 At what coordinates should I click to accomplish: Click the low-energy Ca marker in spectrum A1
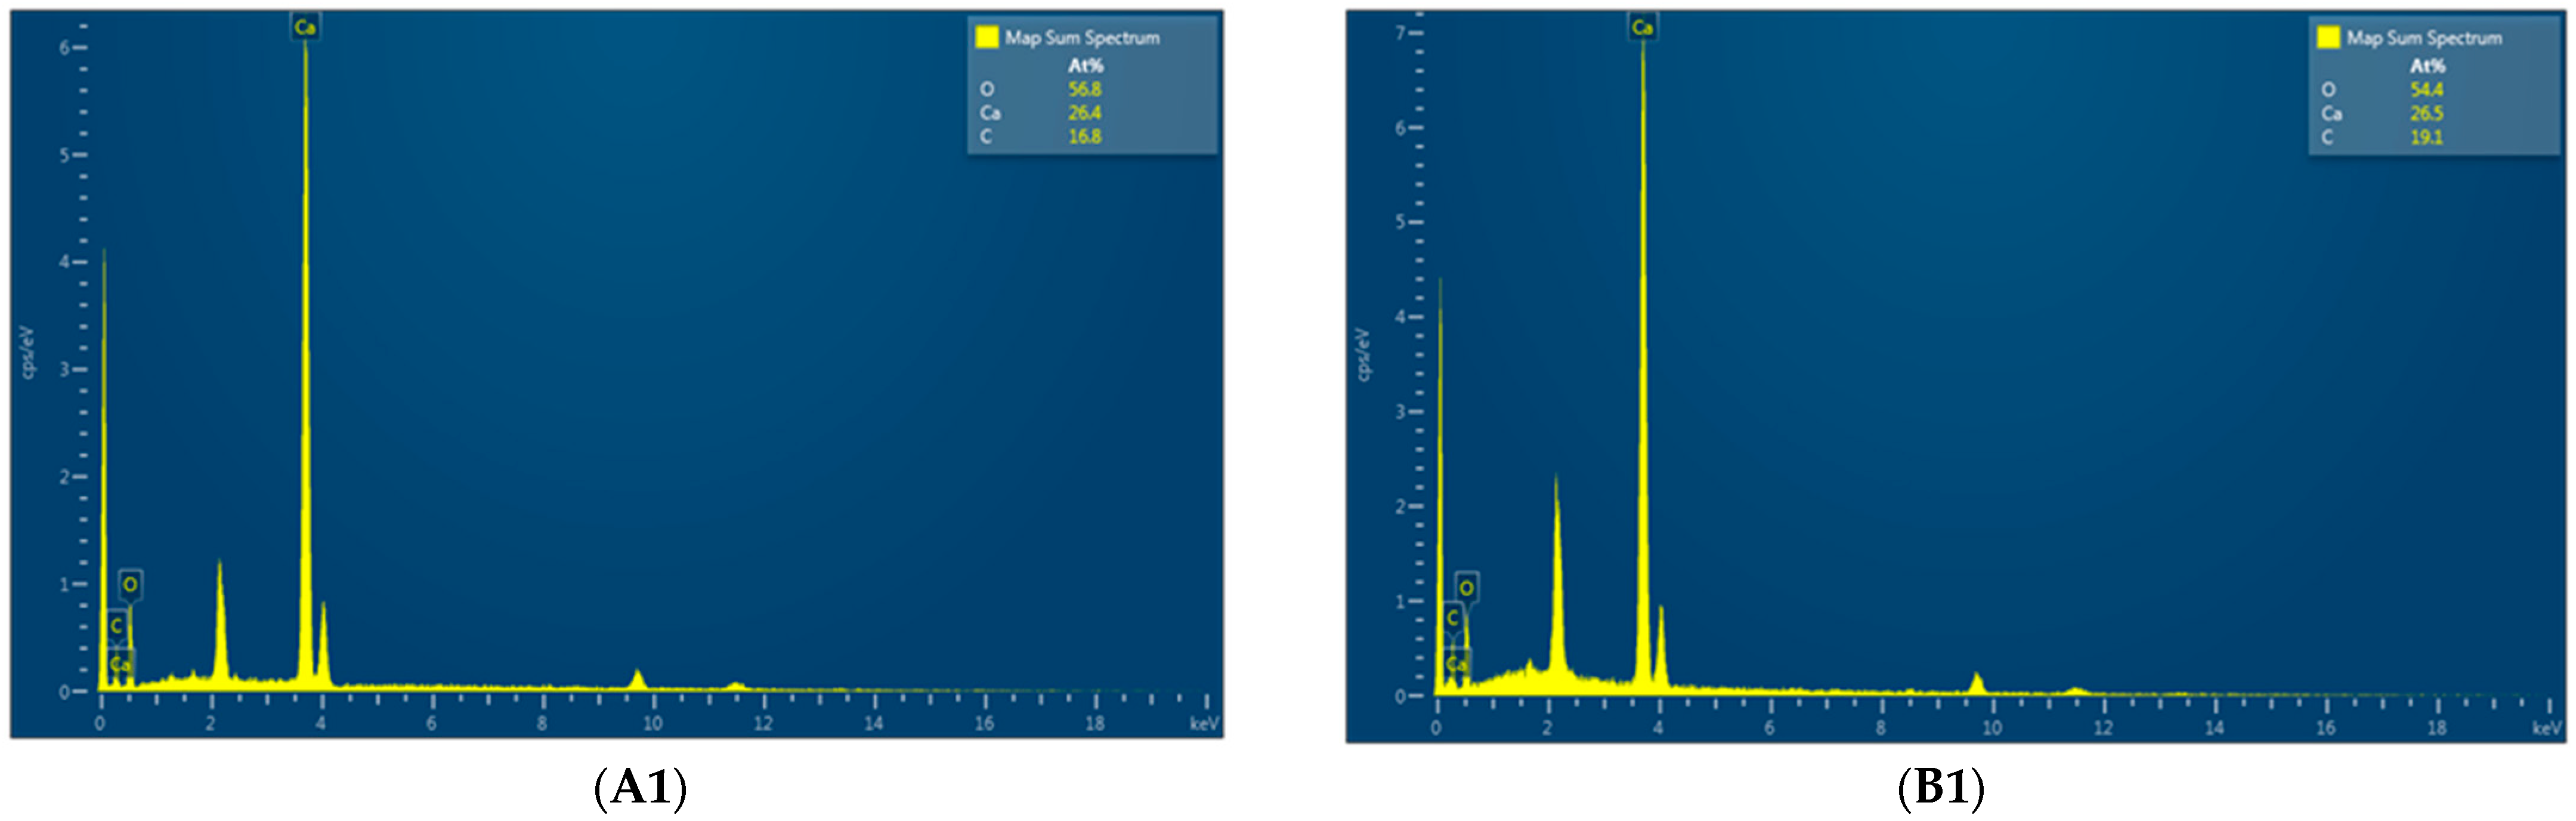120,663
